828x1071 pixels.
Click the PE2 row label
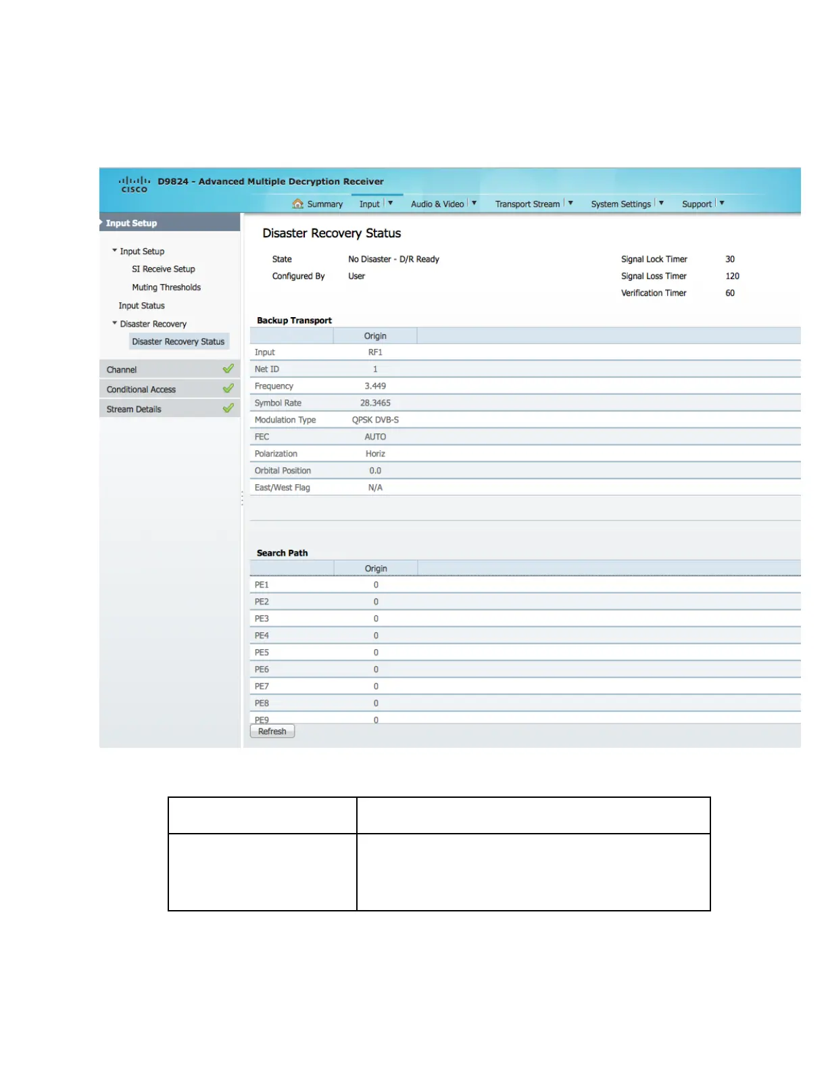262,602
